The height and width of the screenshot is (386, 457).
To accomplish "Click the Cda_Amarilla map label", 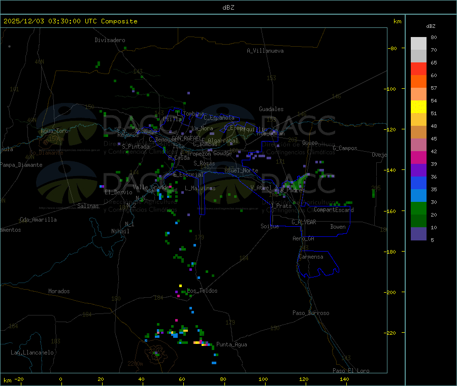I will tap(38, 220).
